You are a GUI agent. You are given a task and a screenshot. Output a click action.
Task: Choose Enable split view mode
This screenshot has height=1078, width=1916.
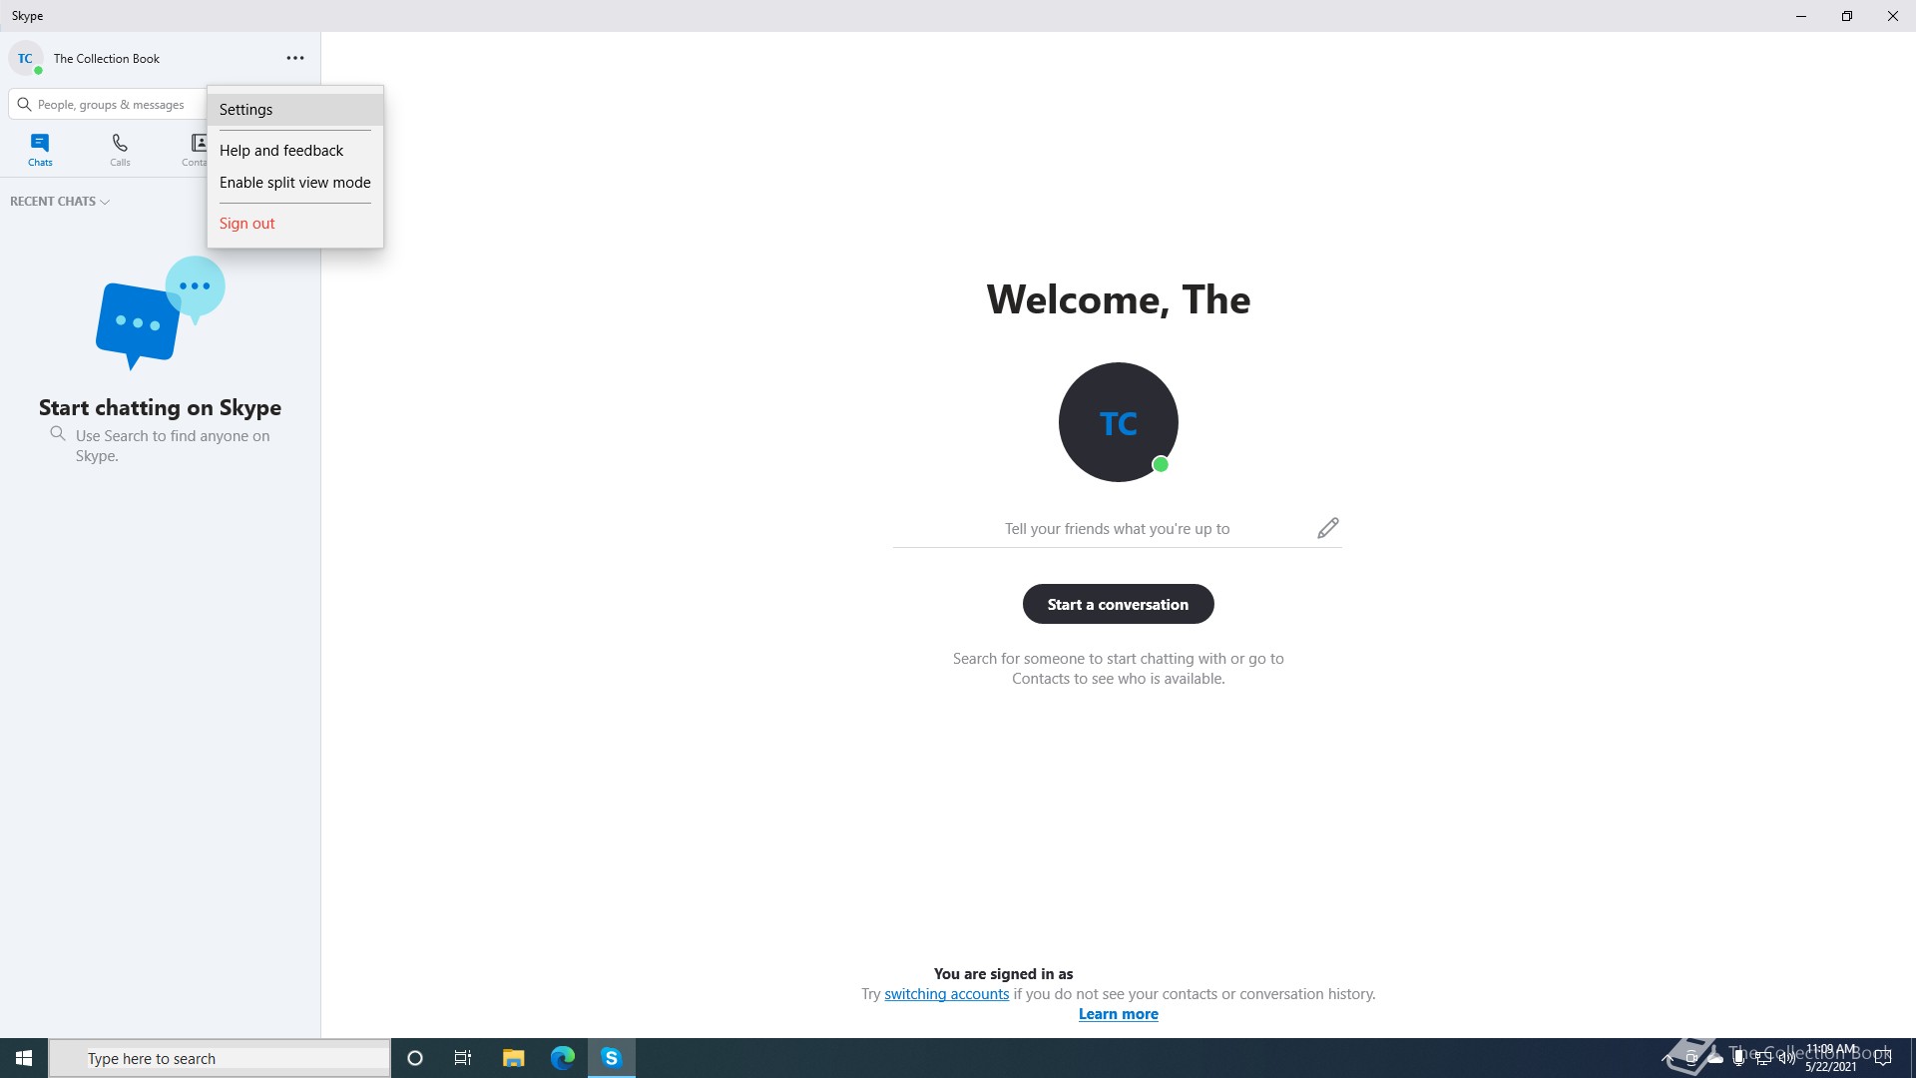pos(295,183)
